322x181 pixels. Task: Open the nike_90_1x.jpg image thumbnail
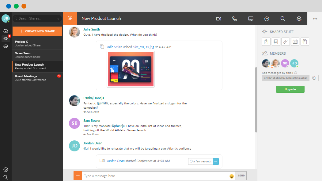coord(131,69)
